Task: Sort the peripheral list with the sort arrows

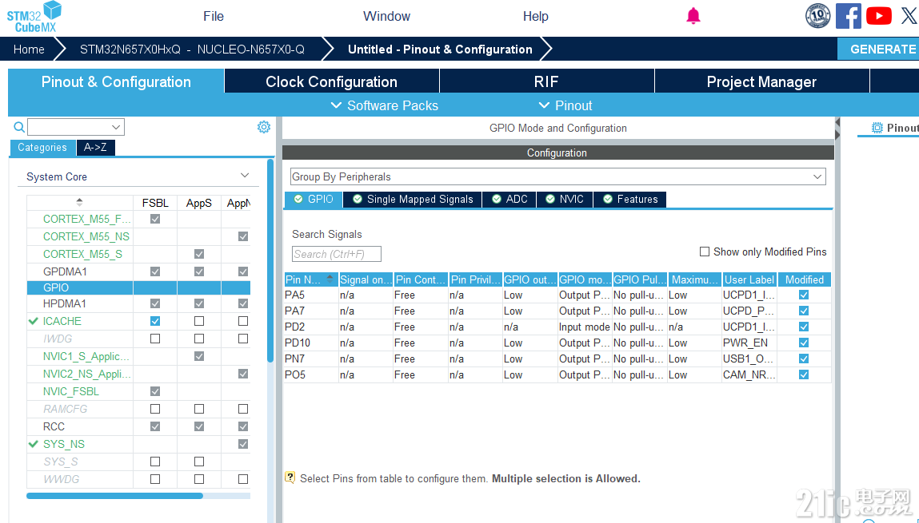Action: (x=80, y=203)
